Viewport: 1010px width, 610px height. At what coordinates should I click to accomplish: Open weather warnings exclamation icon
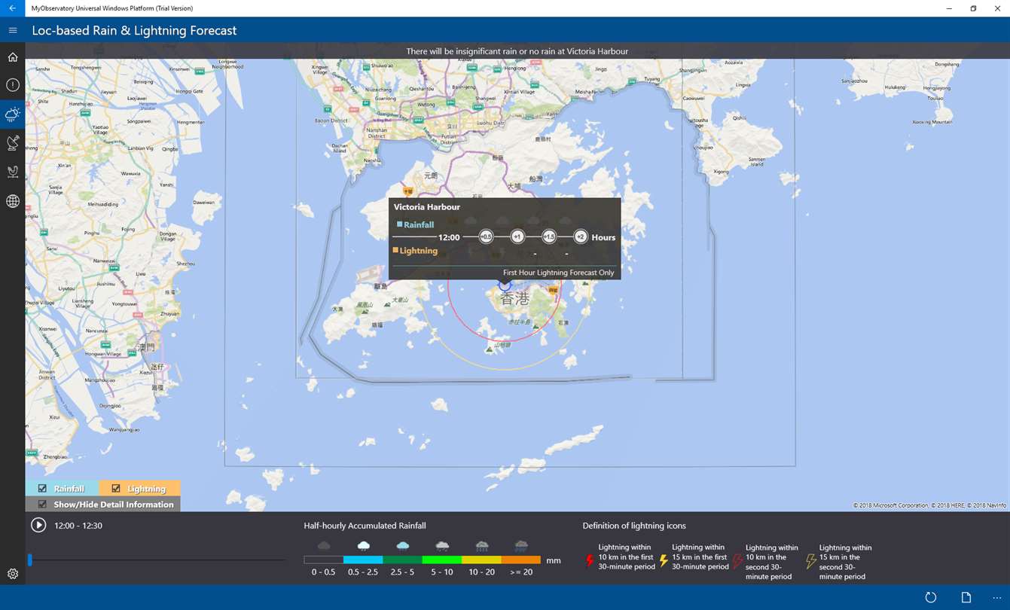tap(13, 86)
